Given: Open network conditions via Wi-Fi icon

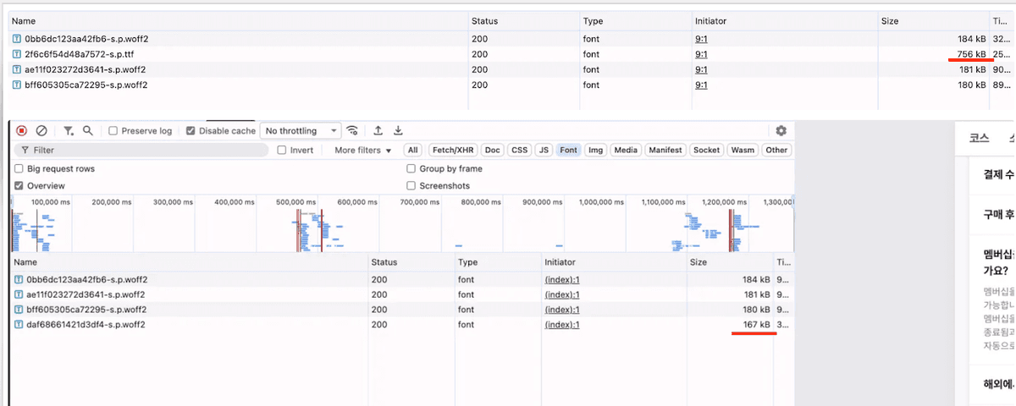Looking at the screenshot, I should 352,131.
